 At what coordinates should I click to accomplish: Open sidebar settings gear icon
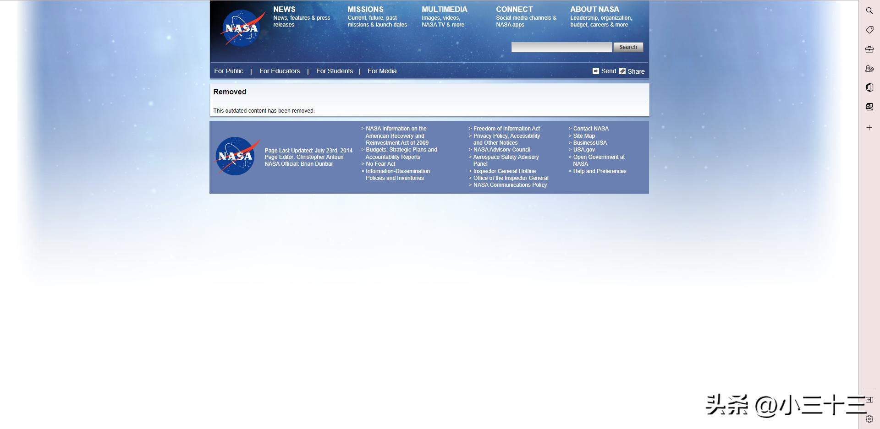coord(869,419)
